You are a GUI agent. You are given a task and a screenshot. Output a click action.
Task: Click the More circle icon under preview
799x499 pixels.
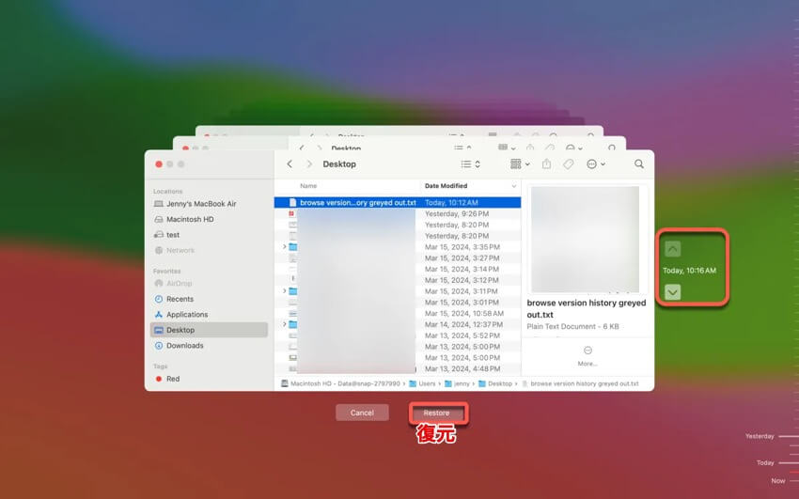587,351
